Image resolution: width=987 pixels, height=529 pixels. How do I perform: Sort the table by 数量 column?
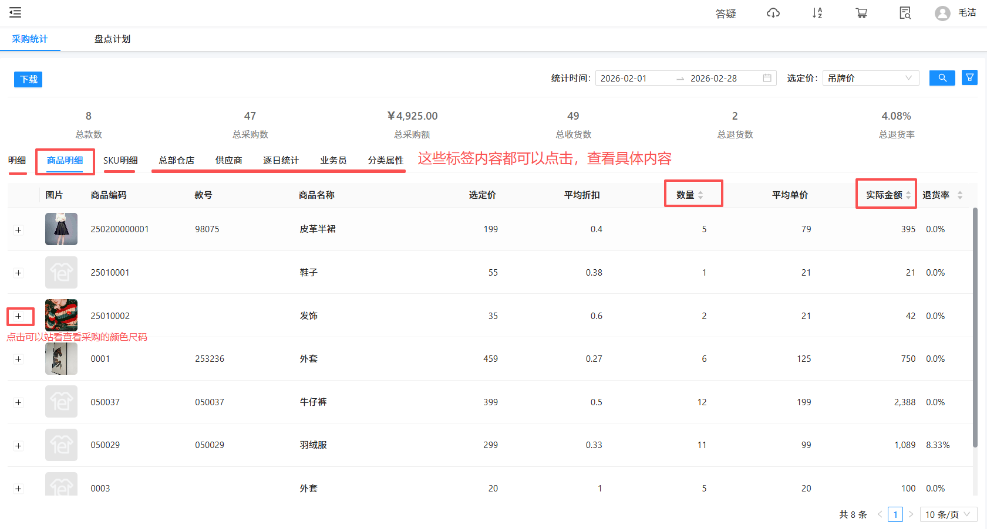[x=700, y=195]
